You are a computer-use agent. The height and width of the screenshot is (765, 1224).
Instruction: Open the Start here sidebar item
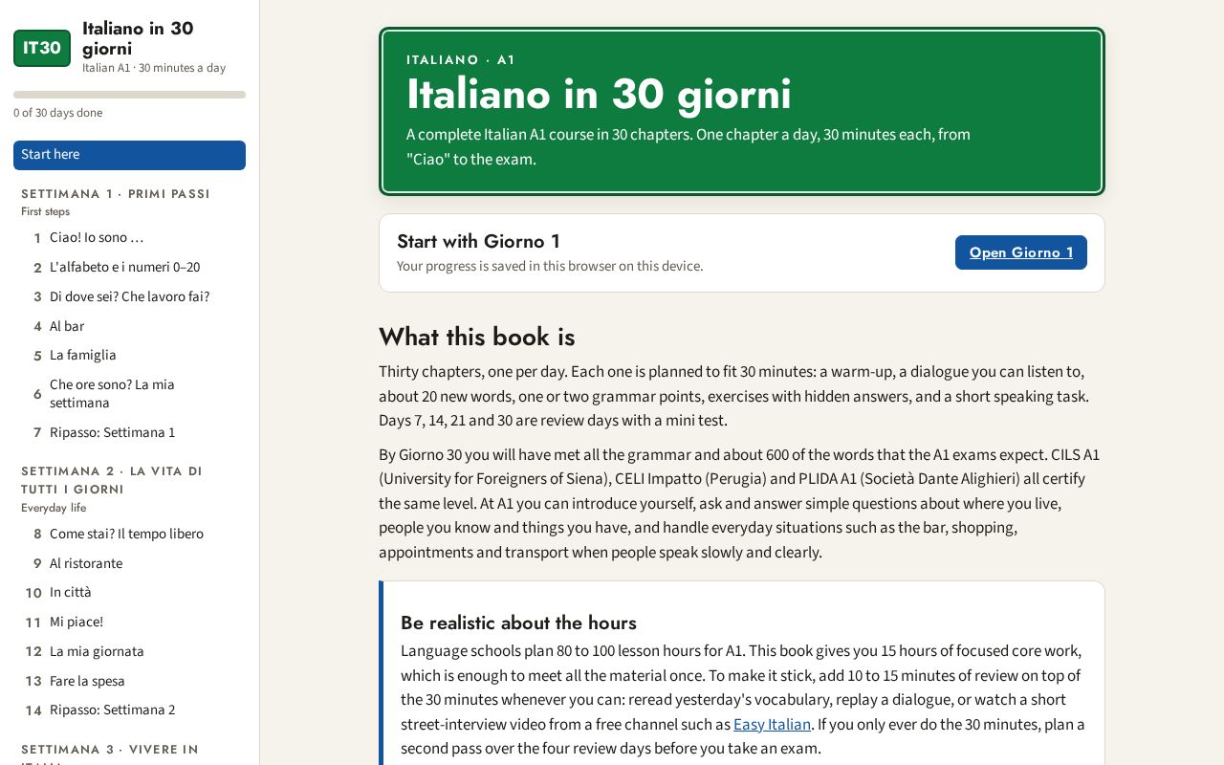[x=129, y=155]
